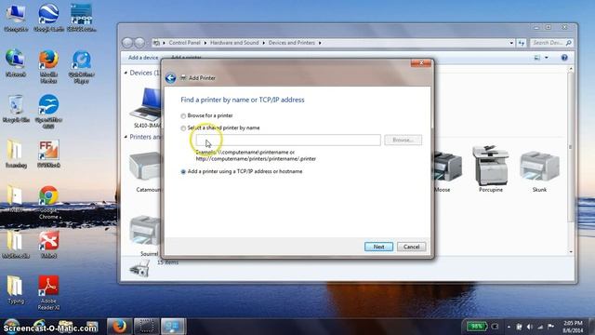Click the Cancel button in Add Printer
595x335 pixels.
point(411,247)
